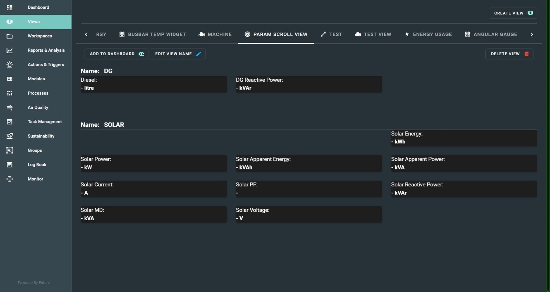The width and height of the screenshot is (550, 292).
Task: Switch to the Energy Usage tab
Action: (428, 34)
